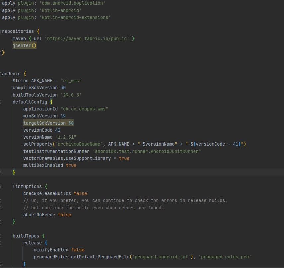Click the versionName "1.2.31" string
The height and width of the screenshot is (268, 284).
pyautogui.click(x=66, y=137)
